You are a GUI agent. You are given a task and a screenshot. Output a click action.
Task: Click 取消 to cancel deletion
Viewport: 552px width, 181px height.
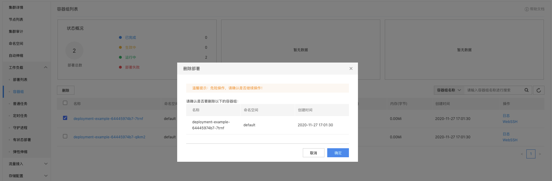click(314, 153)
